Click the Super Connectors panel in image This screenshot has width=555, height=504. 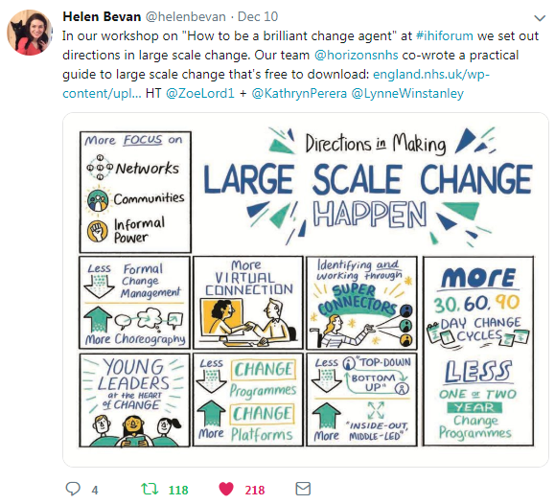pyautogui.click(x=361, y=303)
